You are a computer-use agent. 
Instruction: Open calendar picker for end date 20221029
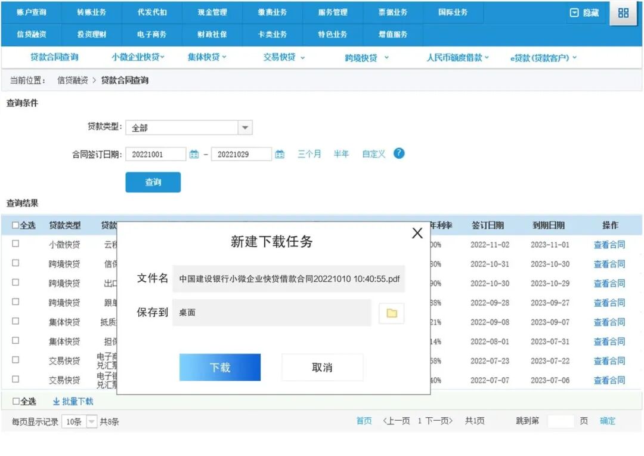click(x=280, y=154)
